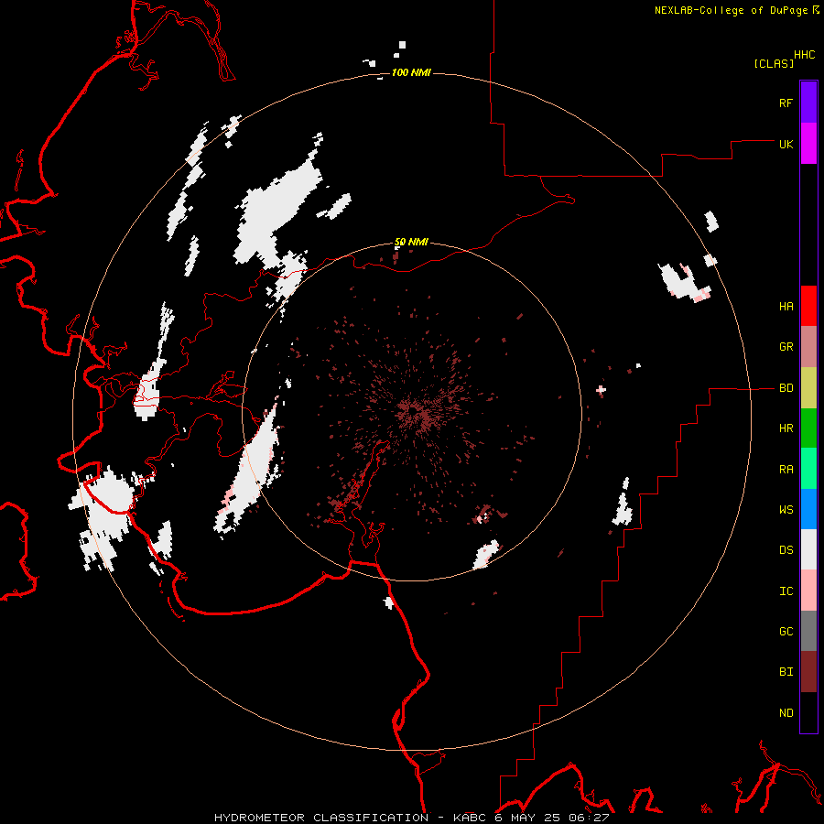This screenshot has width=824, height=824.
Task: Click the "BI" legend label
Action: [786, 672]
